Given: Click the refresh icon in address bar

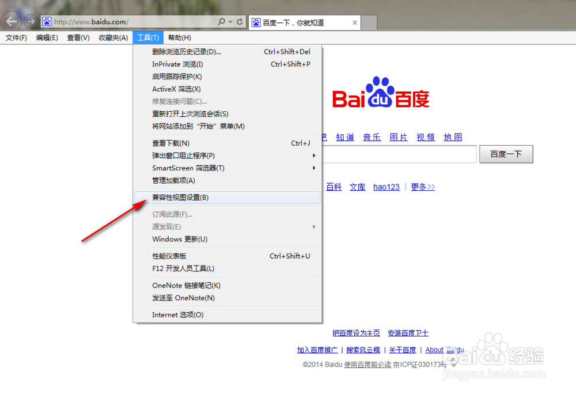Looking at the screenshot, I should coord(240,22).
